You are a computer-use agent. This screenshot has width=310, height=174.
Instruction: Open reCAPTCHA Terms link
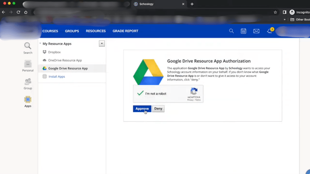click(198, 100)
